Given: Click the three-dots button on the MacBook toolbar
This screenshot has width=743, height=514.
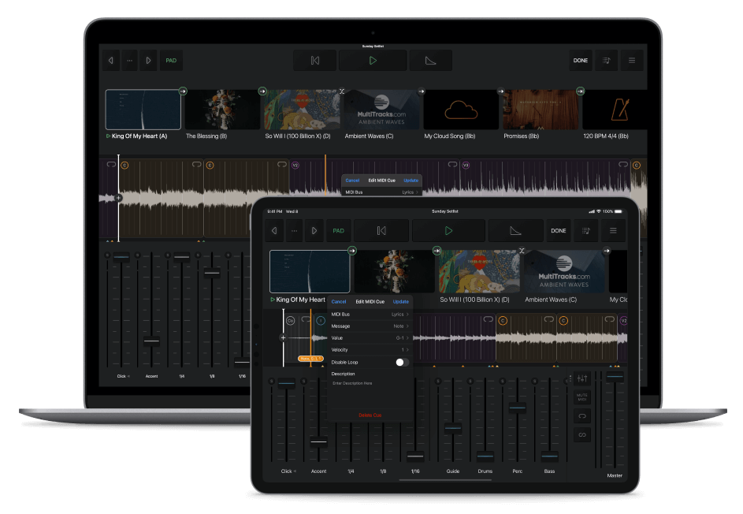Looking at the screenshot, I should click(129, 61).
